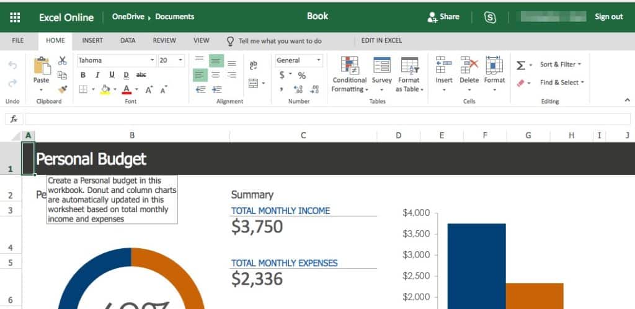Navigate to OneDrive breadcrumb

(128, 17)
